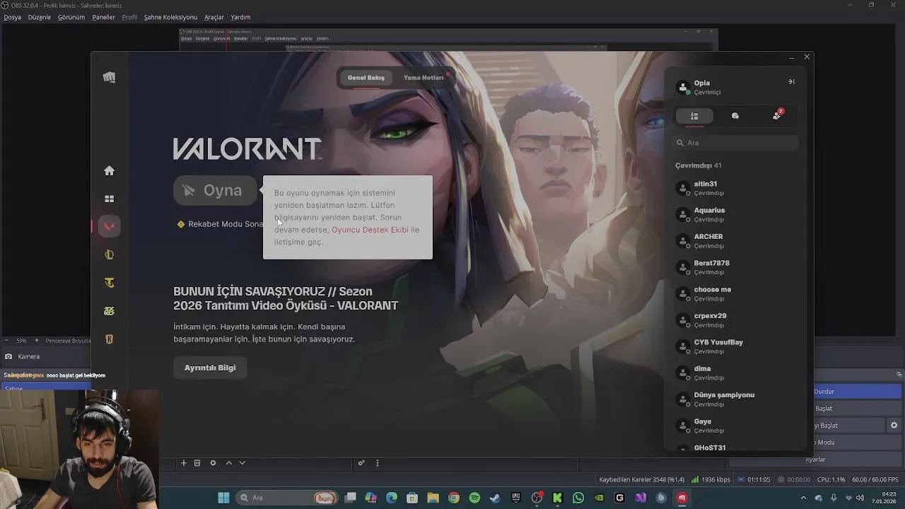Select friend CYB YusufBay

click(735, 346)
